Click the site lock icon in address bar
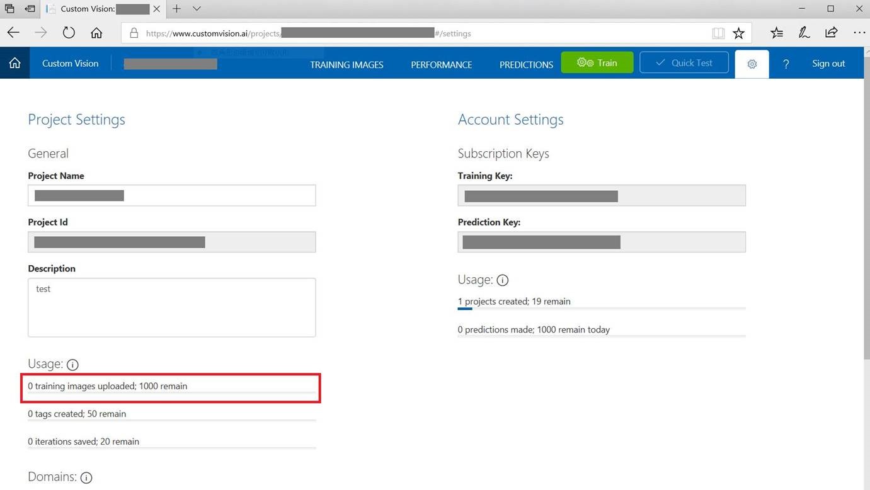870x490 pixels. pyautogui.click(x=134, y=33)
